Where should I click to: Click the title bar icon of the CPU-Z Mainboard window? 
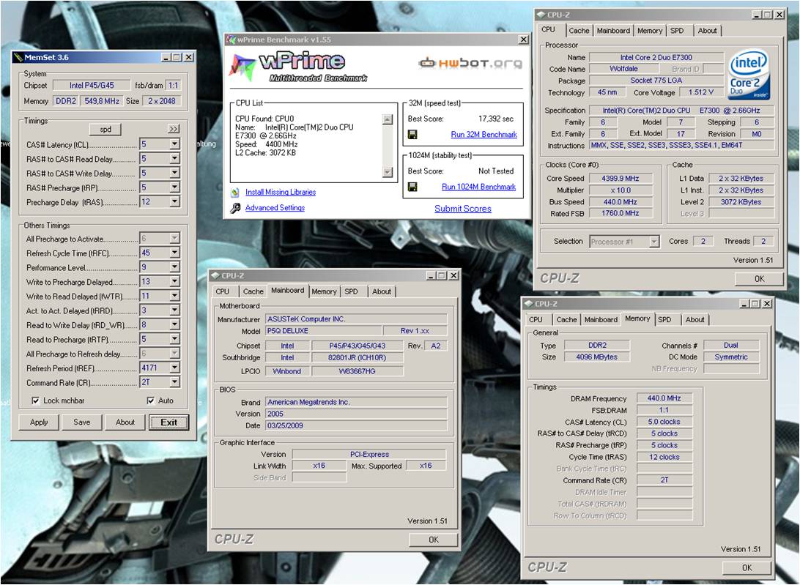[215, 275]
